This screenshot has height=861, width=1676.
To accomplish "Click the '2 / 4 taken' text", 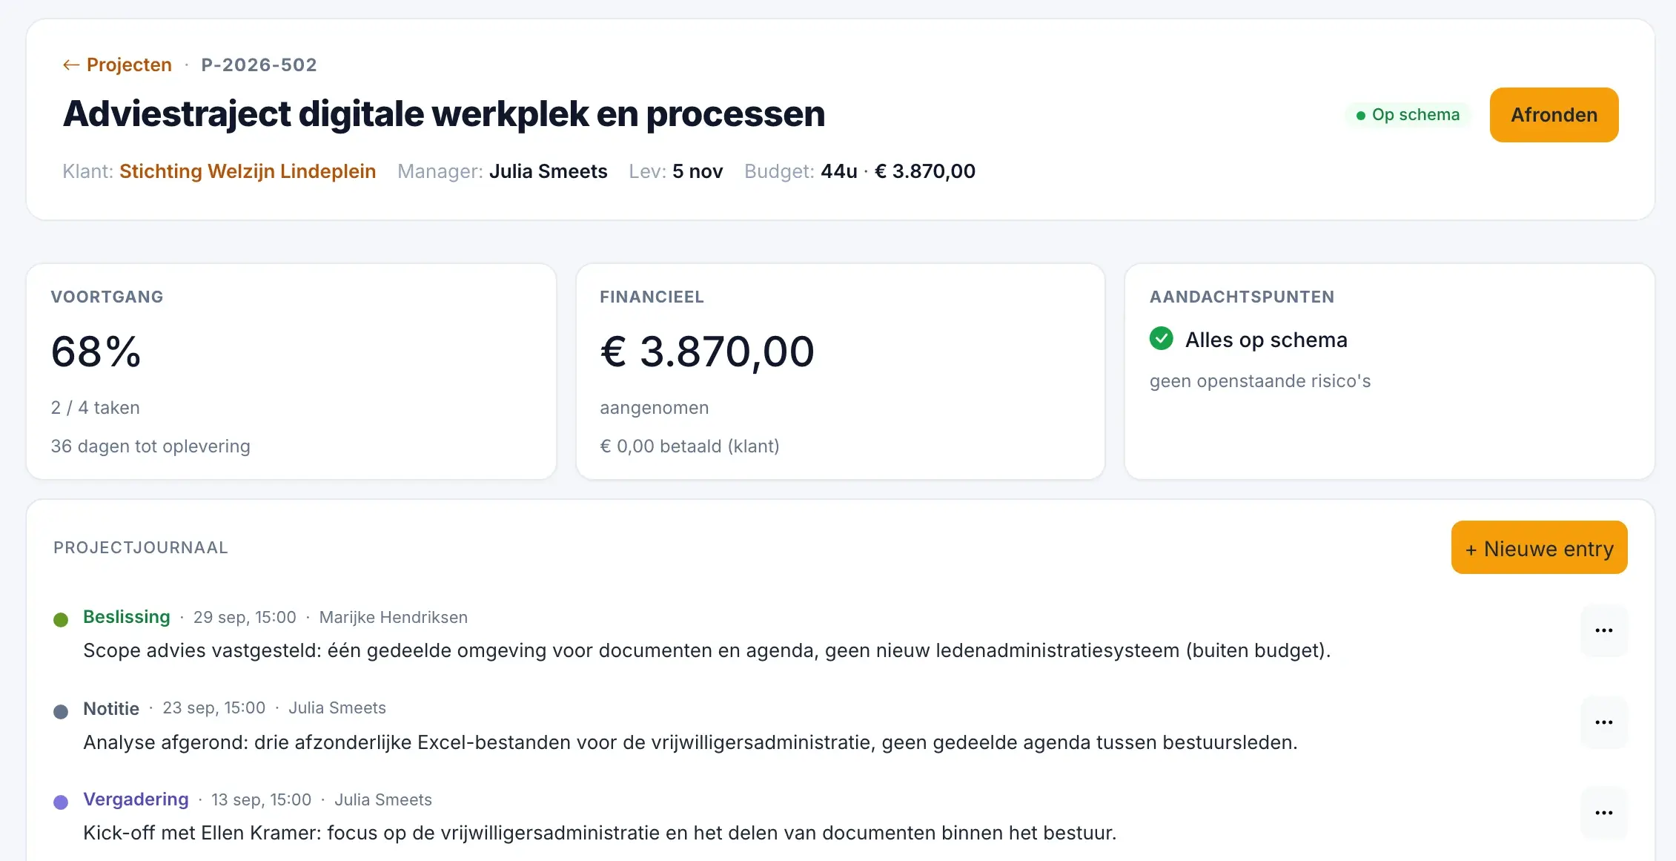I will [96, 408].
